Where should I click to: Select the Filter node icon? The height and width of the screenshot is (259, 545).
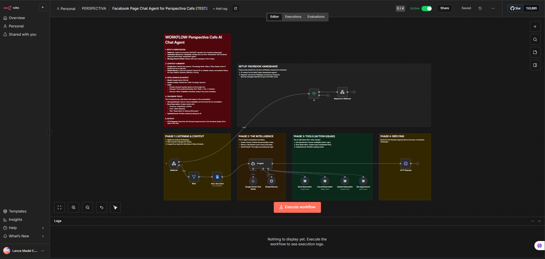[194, 177]
